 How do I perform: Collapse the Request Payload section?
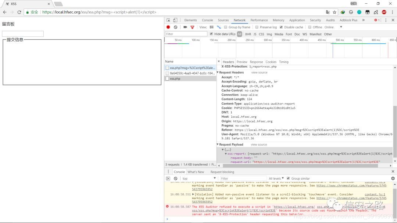point(218,145)
